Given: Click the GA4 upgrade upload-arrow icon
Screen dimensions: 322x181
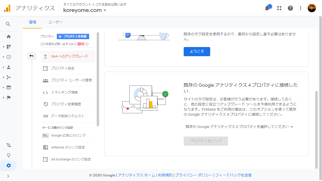Looking at the screenshot, I should click(45, 56).
